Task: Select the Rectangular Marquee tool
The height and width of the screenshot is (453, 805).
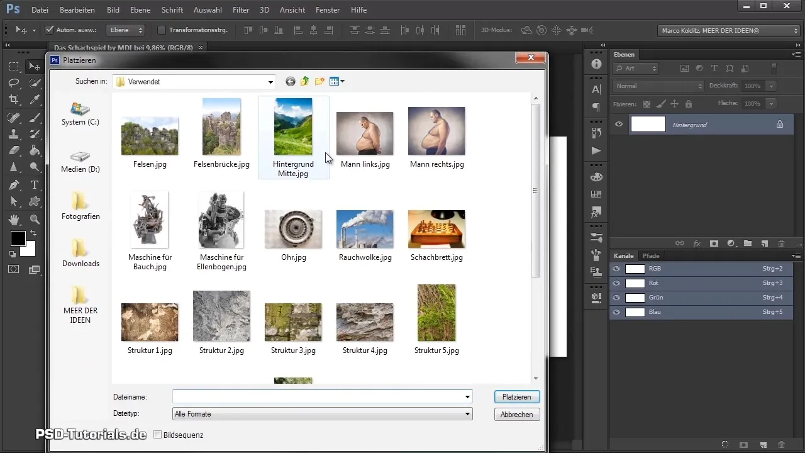Action: (13, 67)
